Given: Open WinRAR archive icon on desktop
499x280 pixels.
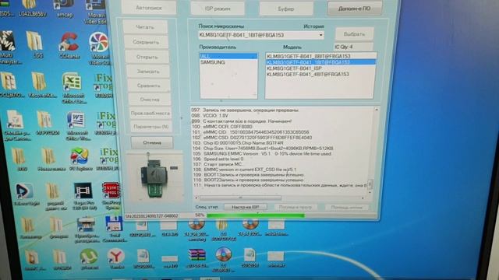Looking at the screenshot, I should (197, 258).
